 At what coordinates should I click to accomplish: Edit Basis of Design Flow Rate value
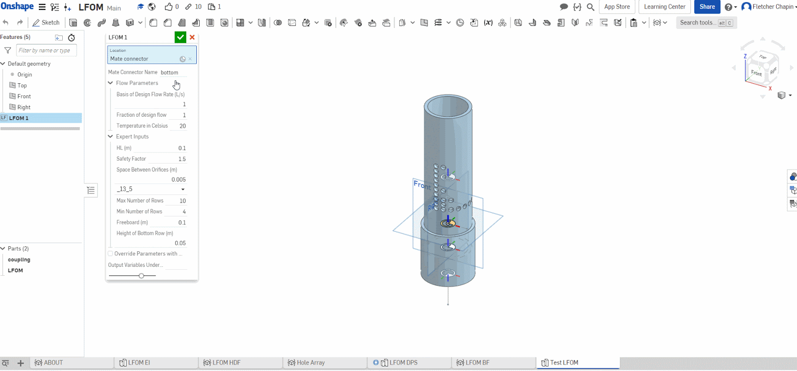click(x=151, y=104)
